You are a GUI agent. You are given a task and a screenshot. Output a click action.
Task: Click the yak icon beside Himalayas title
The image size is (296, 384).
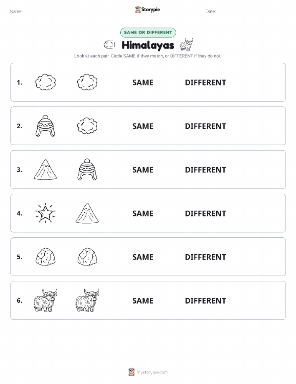tap(187, 44)
